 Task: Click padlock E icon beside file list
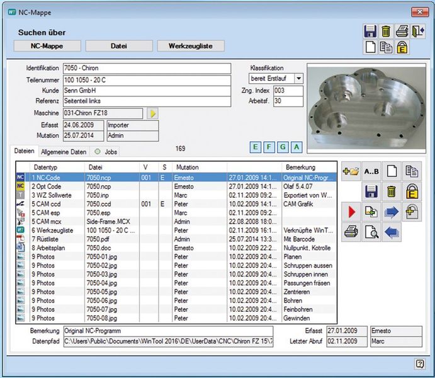click(x=412, y=192)
